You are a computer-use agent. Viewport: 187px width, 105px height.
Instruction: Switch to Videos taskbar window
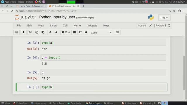pyautogui.click(x=108, y=103)
